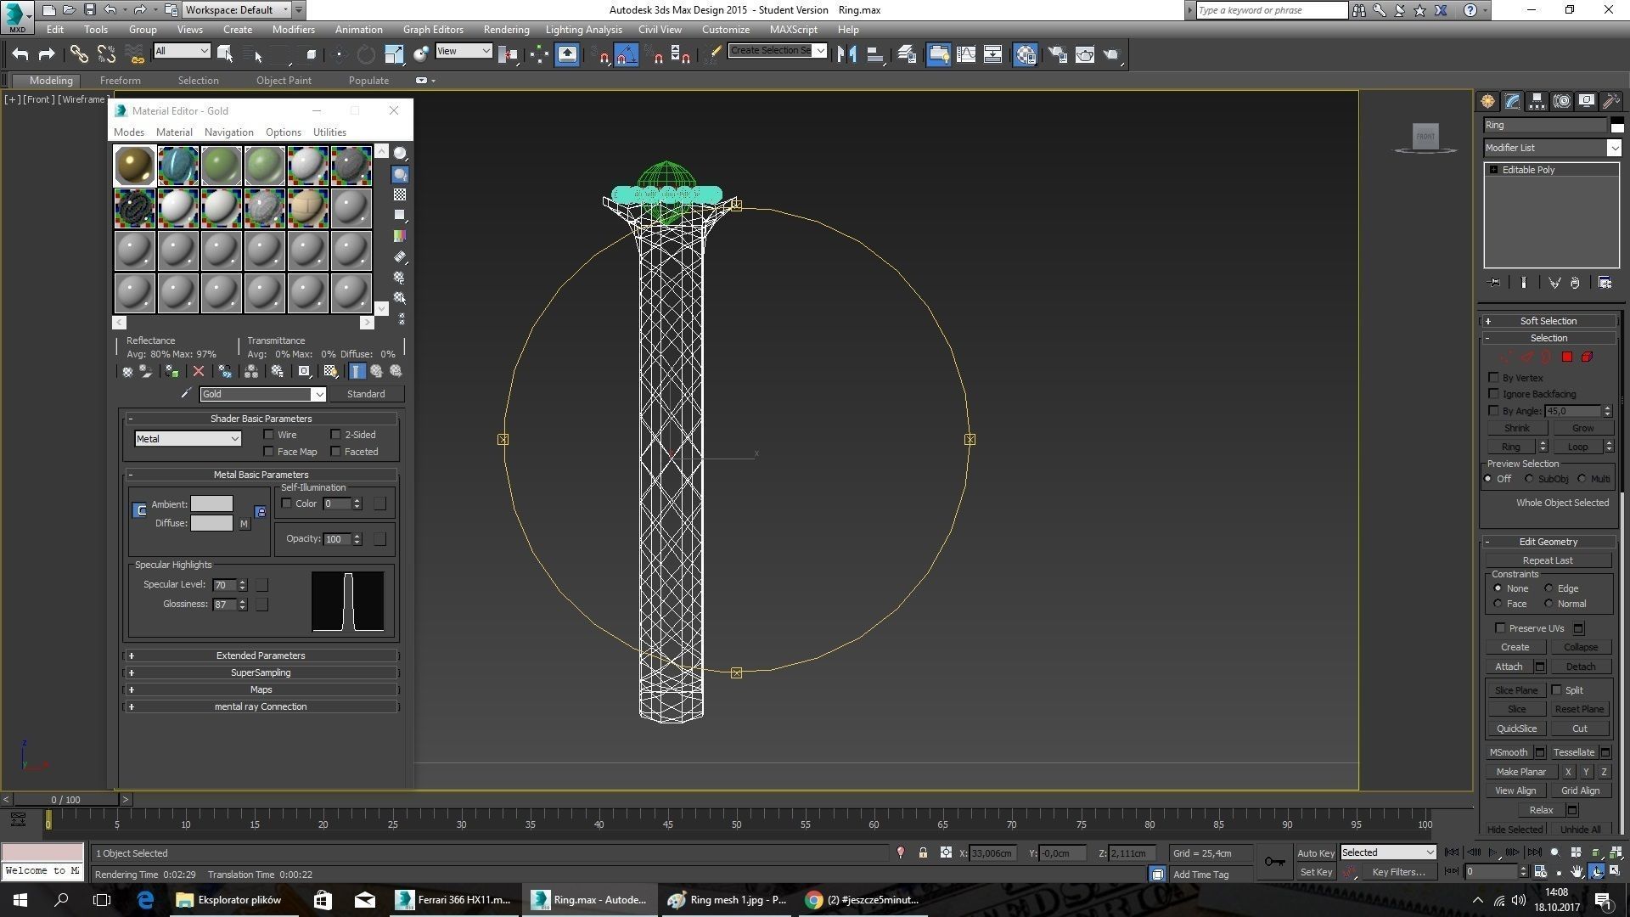Image resolution: width=1630 pixels, height=917 pixels.
Task: Toggle Angle Snap in main toolbar
Action: 626,55
